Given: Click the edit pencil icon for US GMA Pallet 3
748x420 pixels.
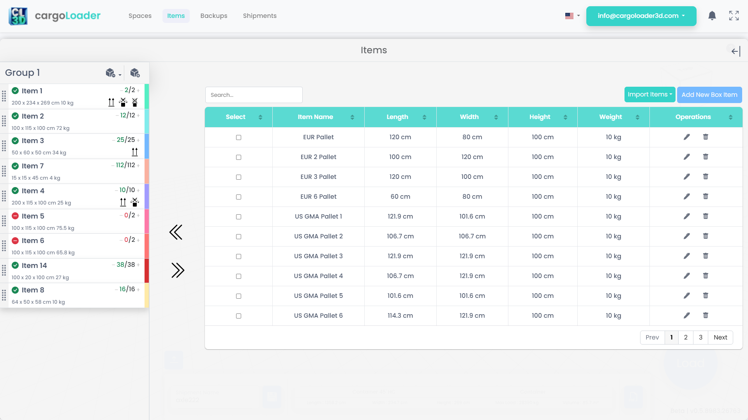Looking at the screenshot, I should click(687, 256).
